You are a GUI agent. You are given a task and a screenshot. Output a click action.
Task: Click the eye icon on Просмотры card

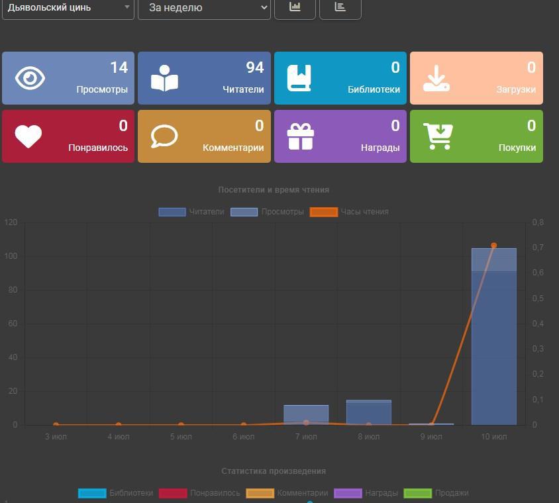click(x=30, y=78)
